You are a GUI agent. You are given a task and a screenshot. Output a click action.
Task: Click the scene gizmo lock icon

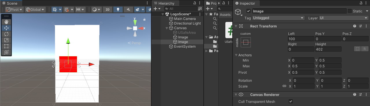[144, 19]
